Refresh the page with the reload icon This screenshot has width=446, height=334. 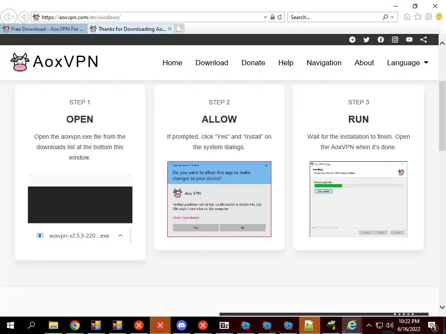point(280,17)
